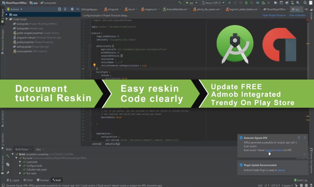Click the pin tab icon in Build panel

coord(8,173)
